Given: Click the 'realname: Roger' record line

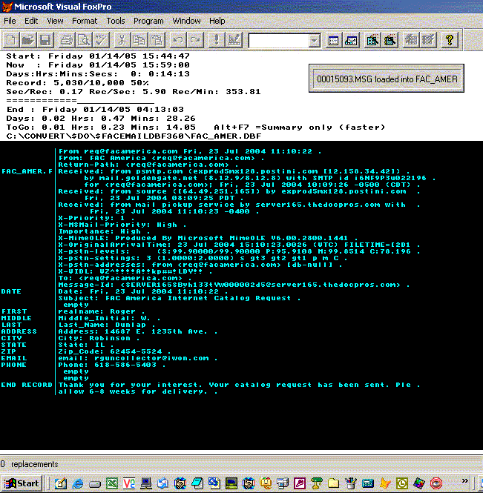Looking at the screenshot, I should [x=102, y=311].
